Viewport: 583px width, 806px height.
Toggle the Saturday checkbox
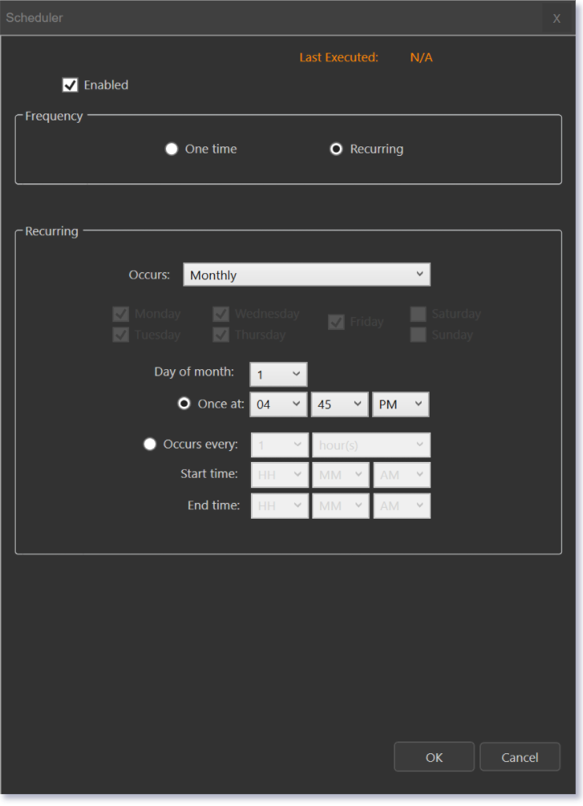coord(418,314)
